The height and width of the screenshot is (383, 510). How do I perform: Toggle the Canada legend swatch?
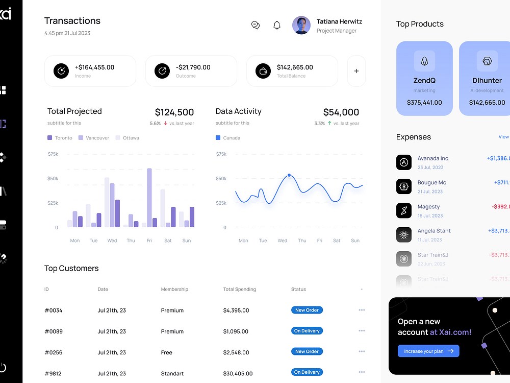(x=218, y=138)
